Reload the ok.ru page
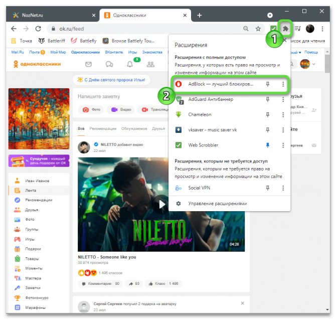Screen dimensions: 336x320 coord(38,29)
